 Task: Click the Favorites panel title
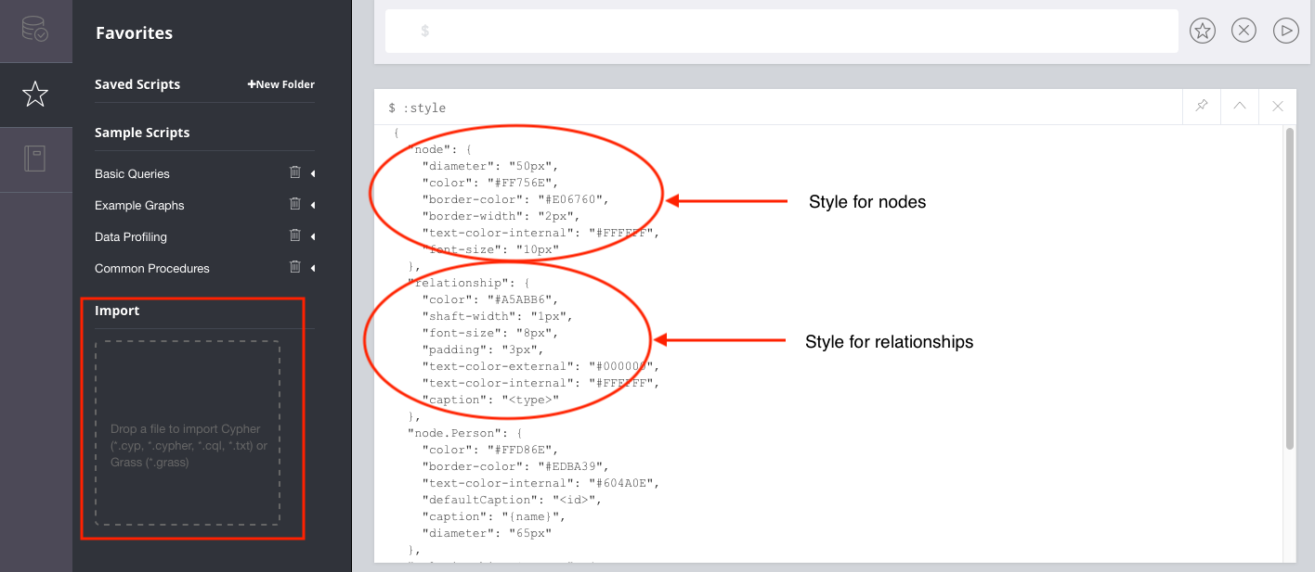coord(134,33)
